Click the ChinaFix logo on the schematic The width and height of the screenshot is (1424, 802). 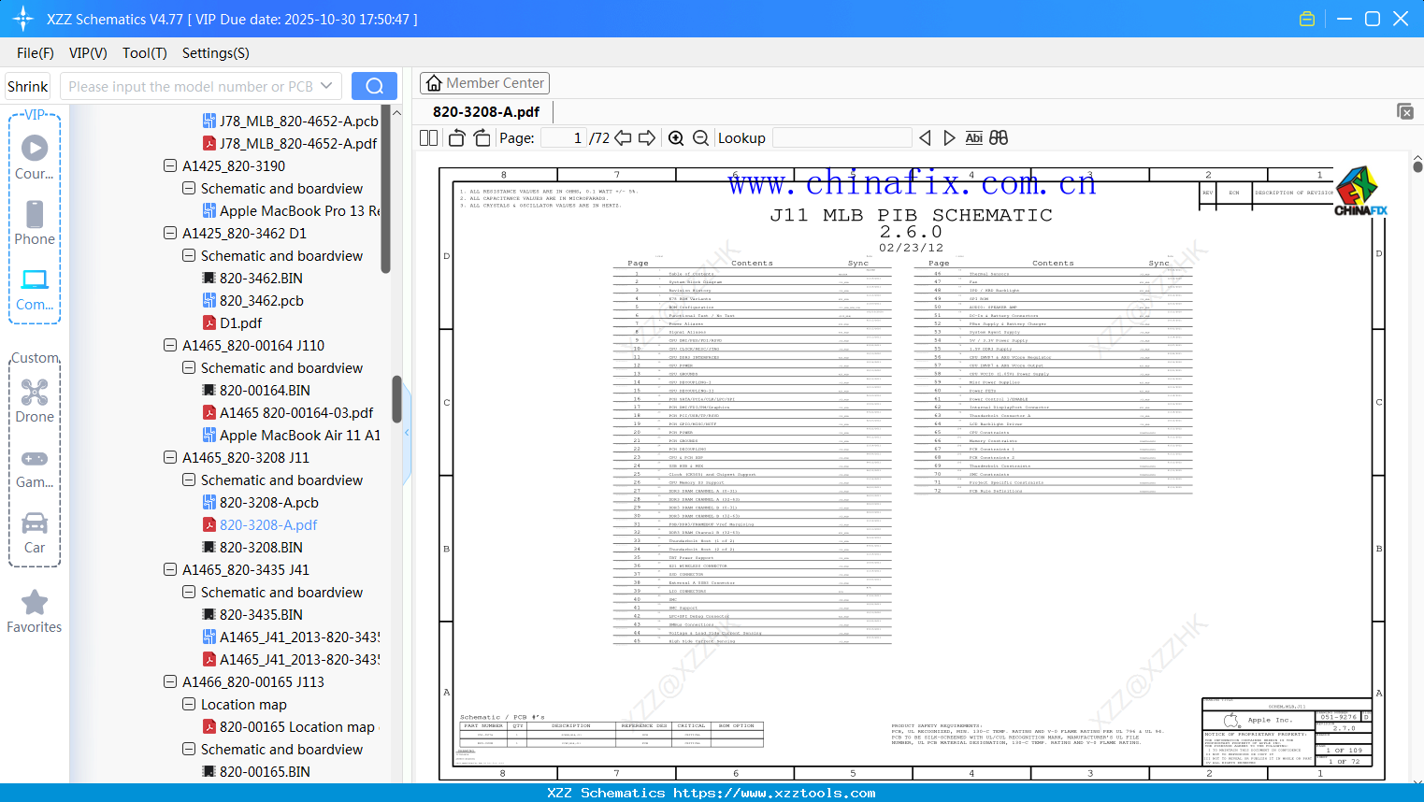(1360, 191)
